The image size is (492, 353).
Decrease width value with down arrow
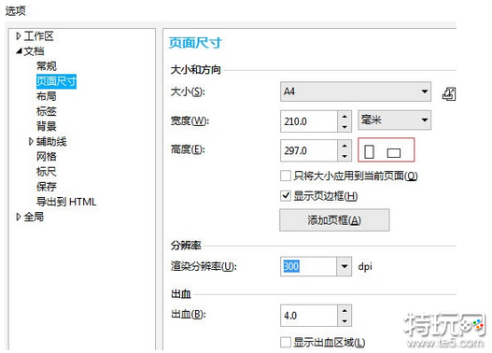click(x=344, y=126)
